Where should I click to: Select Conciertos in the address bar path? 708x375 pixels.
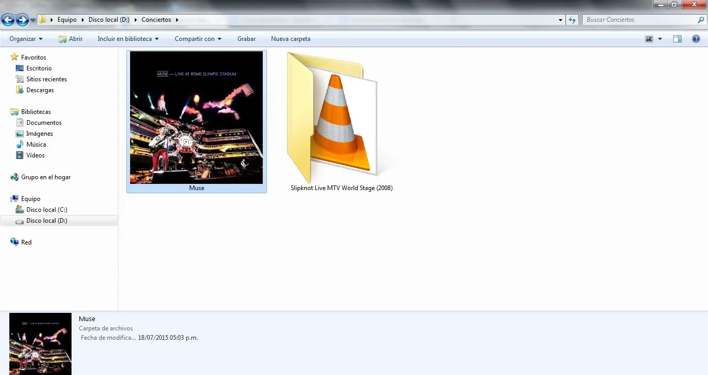(156, 20)
